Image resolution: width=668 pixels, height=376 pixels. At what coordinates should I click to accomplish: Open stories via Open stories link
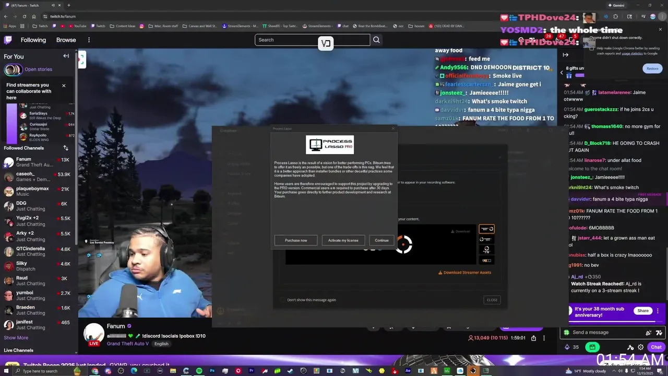(x=38, y=69)
